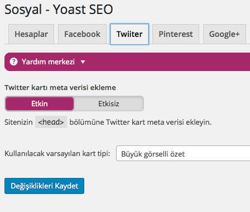Switch to the Google+ tab
This screenshot has width=250, height=212.
click(224, 34)
